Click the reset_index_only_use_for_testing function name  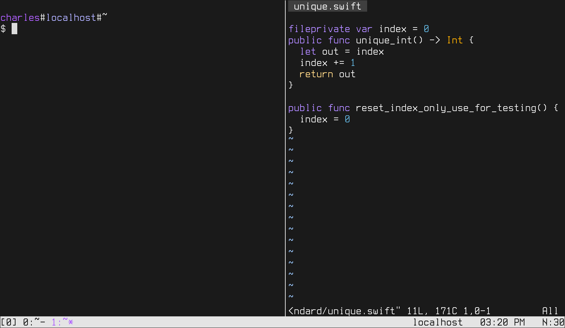pos(446,108)
